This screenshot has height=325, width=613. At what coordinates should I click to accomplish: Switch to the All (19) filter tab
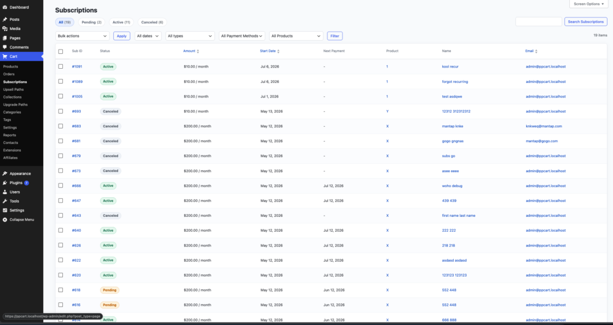(x=65, y=22)
